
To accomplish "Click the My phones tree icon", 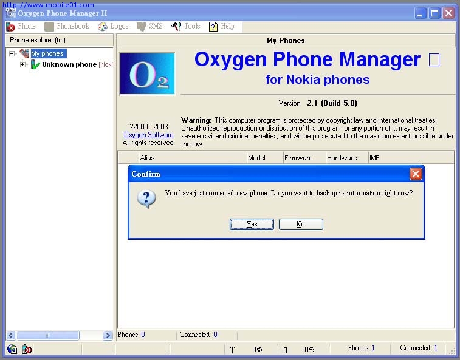I will (x=24, y=53).
